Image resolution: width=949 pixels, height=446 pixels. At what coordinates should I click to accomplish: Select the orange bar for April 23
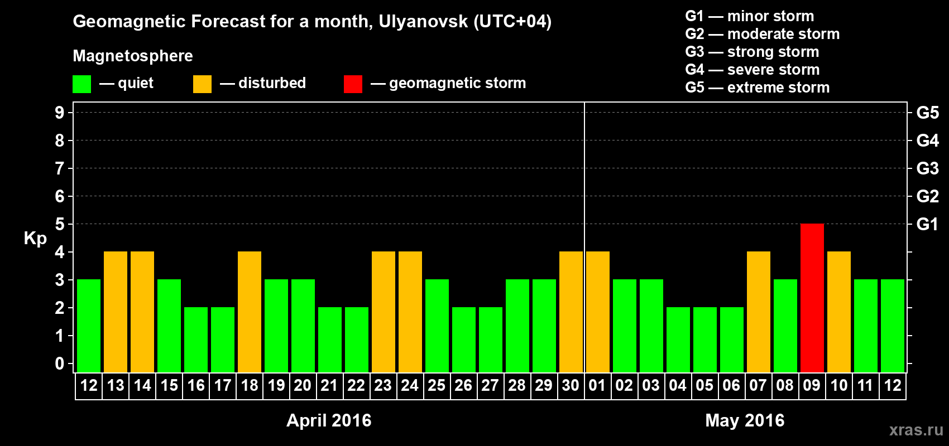pyautogui.click(x=384, y=312)
